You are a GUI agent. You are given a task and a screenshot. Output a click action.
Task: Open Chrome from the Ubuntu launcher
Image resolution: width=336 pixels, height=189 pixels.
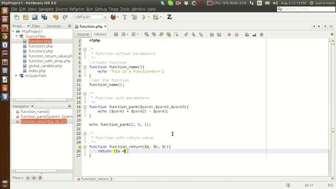(x=5, y=36)
